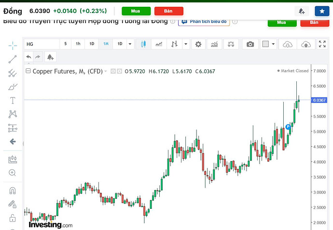Click the back arrow in left toolbar
This screenshot has height=230, width=333.
(x=13, y=141)
